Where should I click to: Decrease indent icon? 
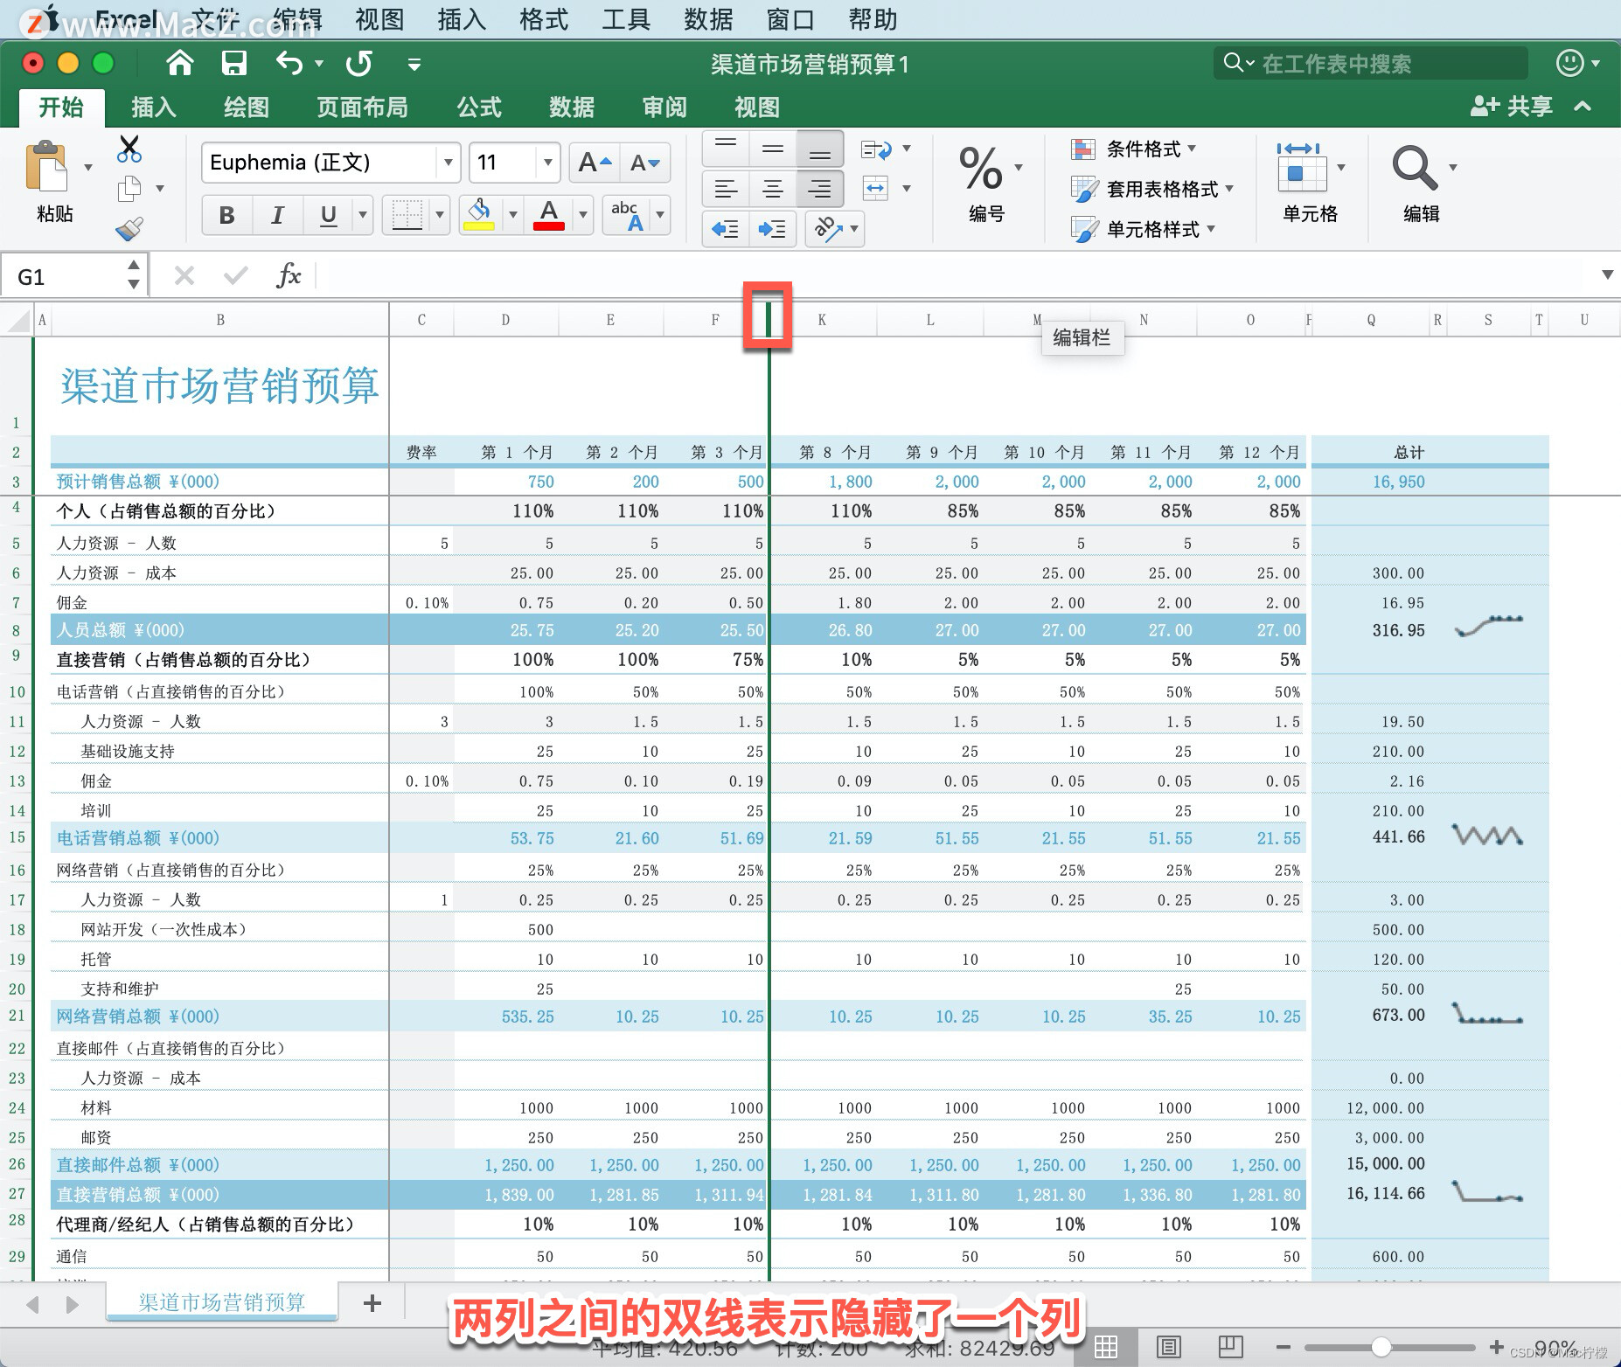point(725,229)
